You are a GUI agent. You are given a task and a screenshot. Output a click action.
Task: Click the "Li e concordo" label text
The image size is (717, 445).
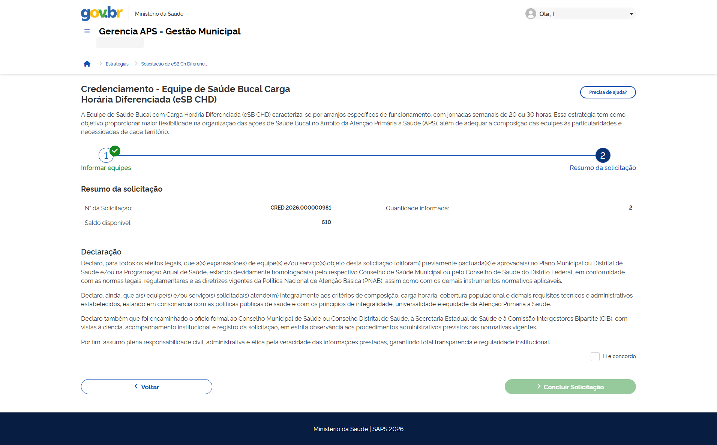(x=619, y=357)
